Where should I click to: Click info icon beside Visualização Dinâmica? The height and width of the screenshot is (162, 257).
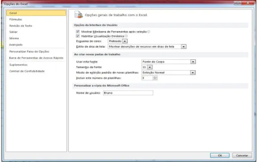126,36
